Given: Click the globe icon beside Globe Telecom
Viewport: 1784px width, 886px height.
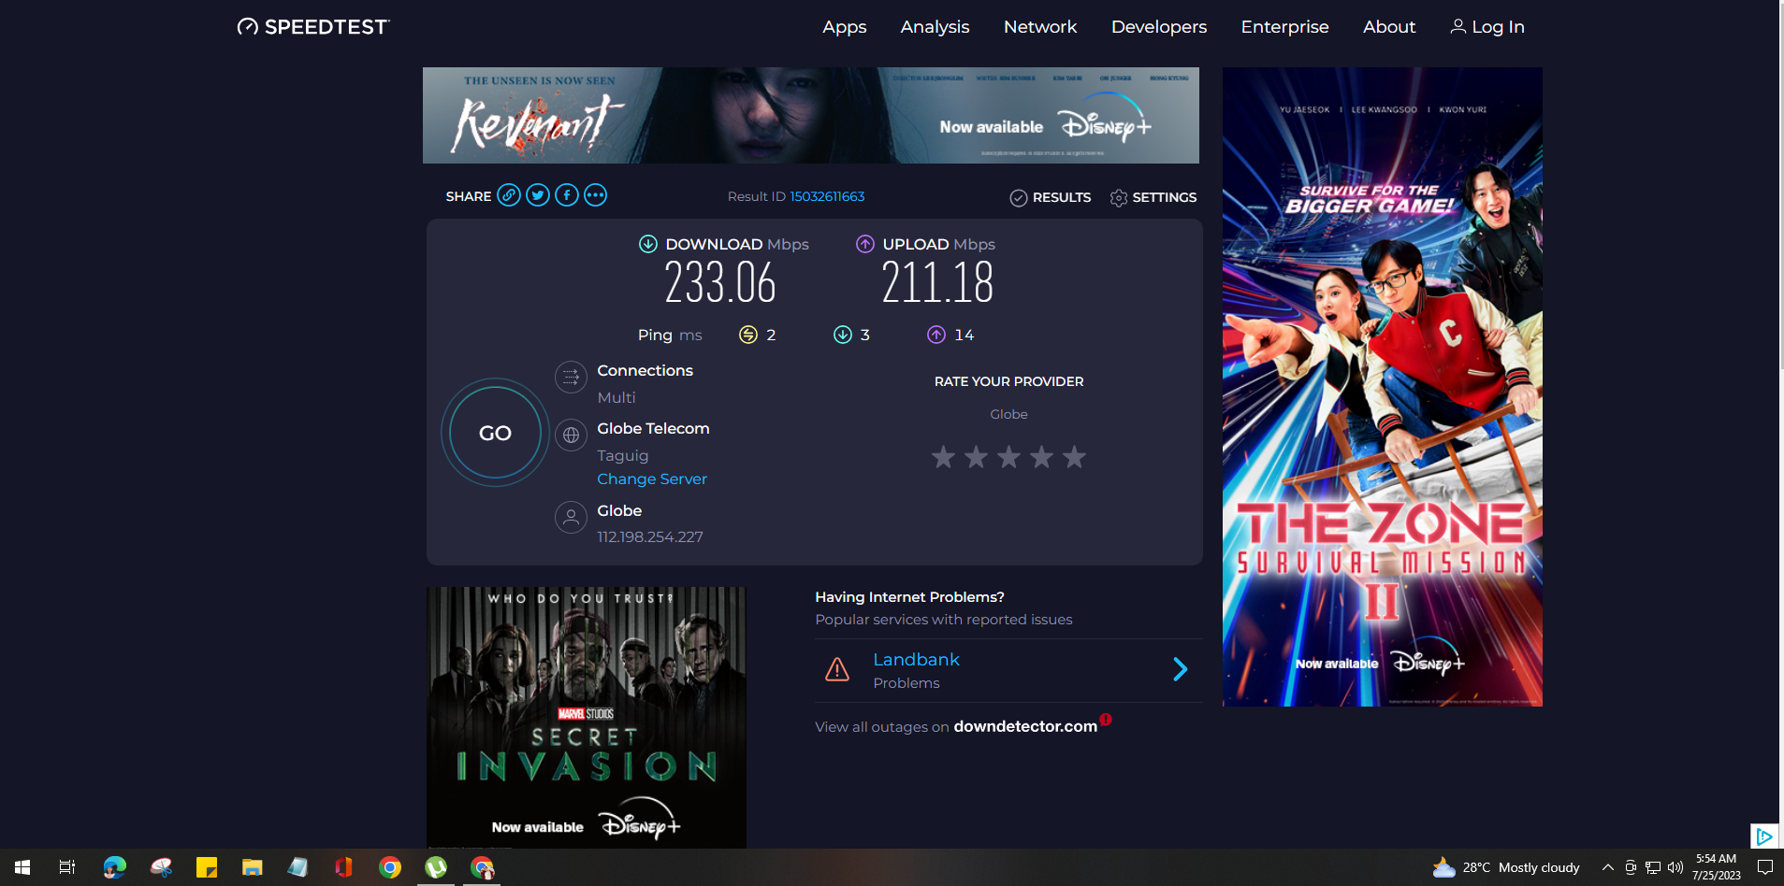Looking at the screenshot, I should 572,436.
